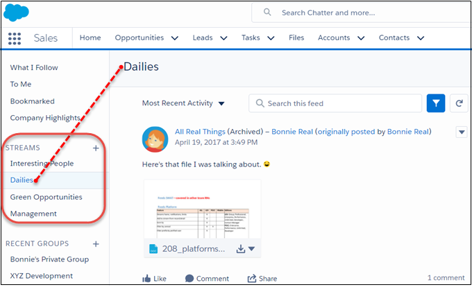Open the Leads tab
The image size is (472, 294).
203,37
